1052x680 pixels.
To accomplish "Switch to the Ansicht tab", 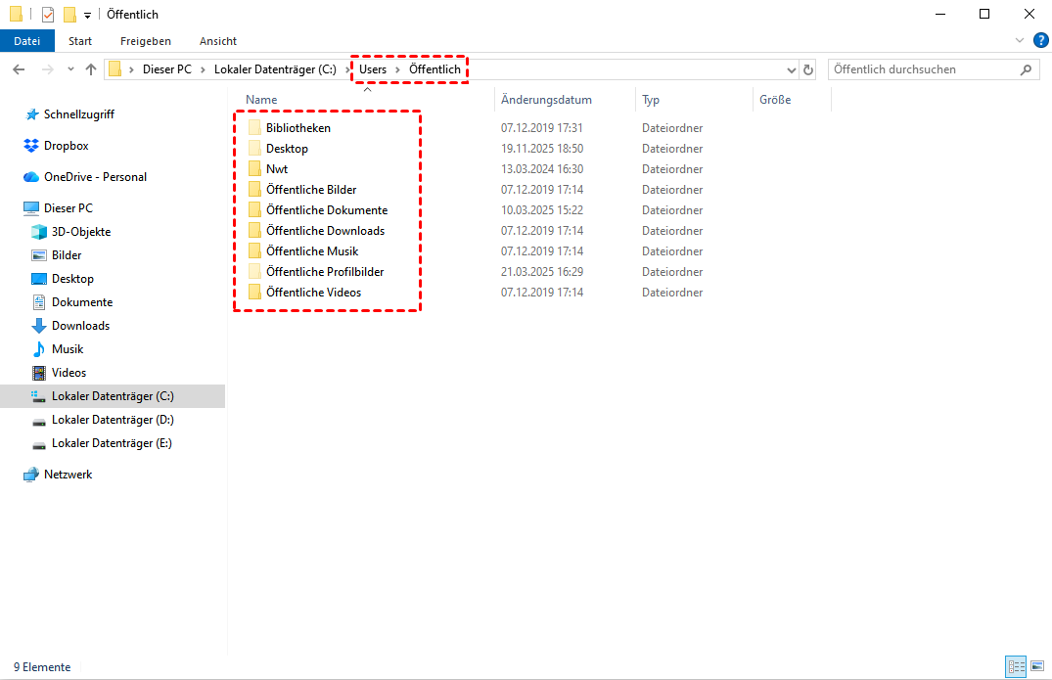I will (x=217, y=41).
